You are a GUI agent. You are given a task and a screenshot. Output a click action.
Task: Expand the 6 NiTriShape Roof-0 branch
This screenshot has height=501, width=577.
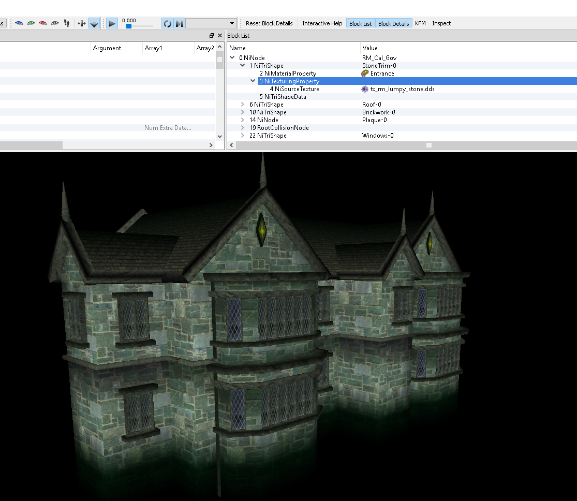pyautogui.click(x=242, y=104)
